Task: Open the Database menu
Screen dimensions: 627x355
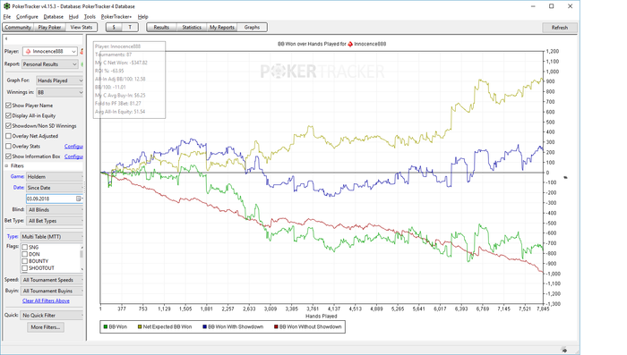Action: coord(53,17)
